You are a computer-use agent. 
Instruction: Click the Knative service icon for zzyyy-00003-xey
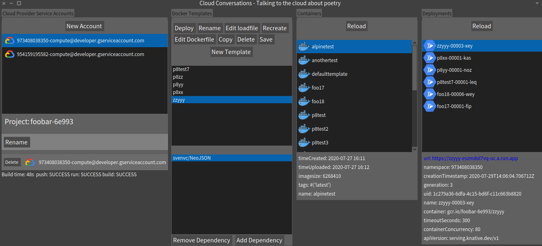click(429, 46)
